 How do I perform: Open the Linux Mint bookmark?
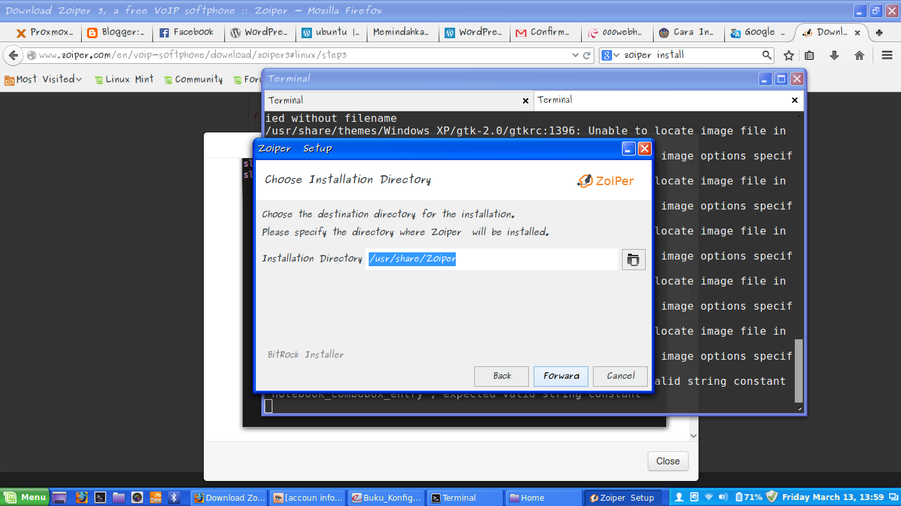pos(123,79)
